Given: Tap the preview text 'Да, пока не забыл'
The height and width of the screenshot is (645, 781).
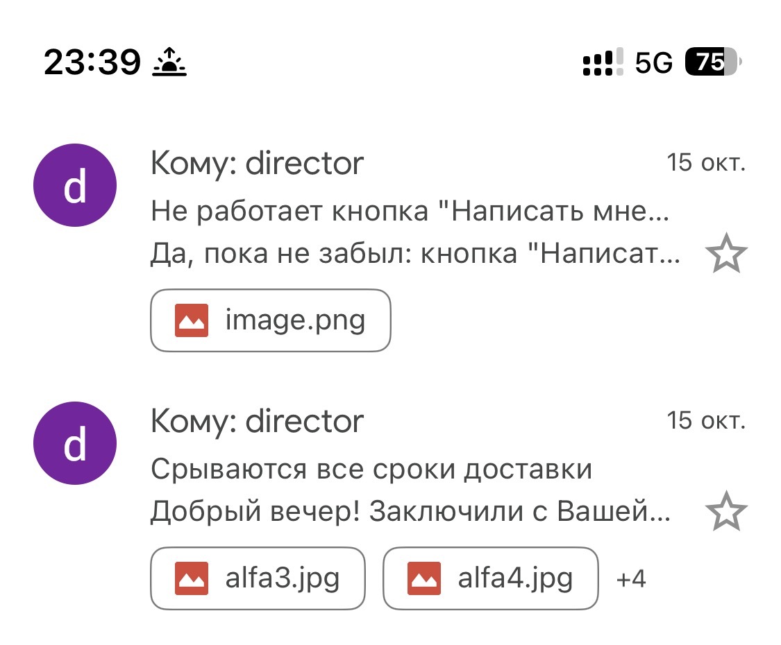Looking at the screenshot, I should 414,255.
